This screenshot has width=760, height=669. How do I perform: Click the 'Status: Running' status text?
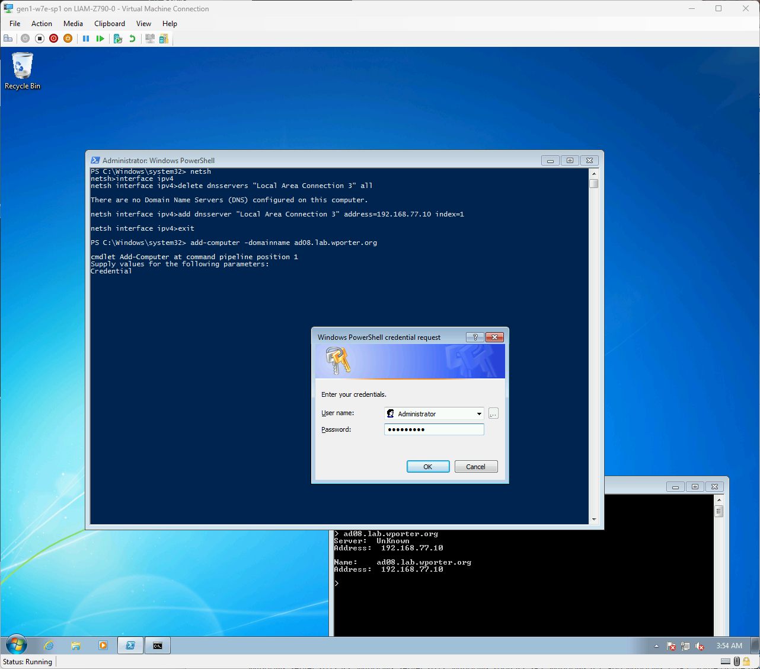(x=27, y=662)
